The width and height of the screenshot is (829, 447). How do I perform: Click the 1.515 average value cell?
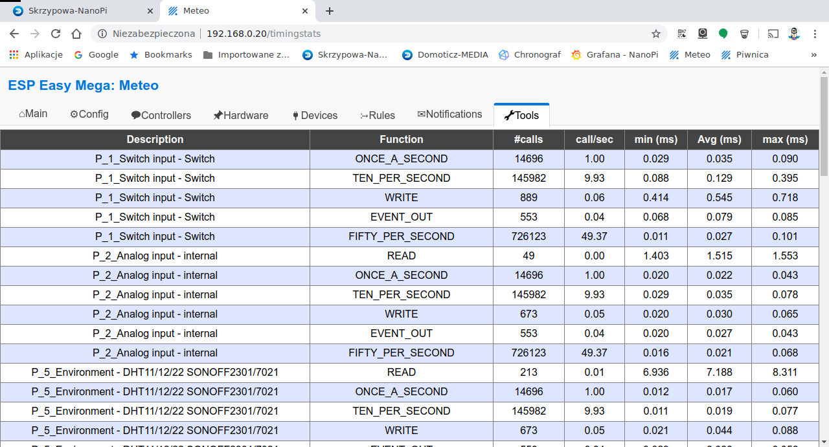pos(720,256)
